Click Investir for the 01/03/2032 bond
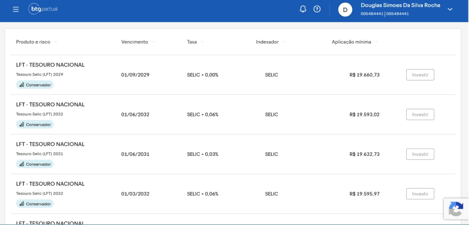Viewport: 469px width, 225px height. 420,193
